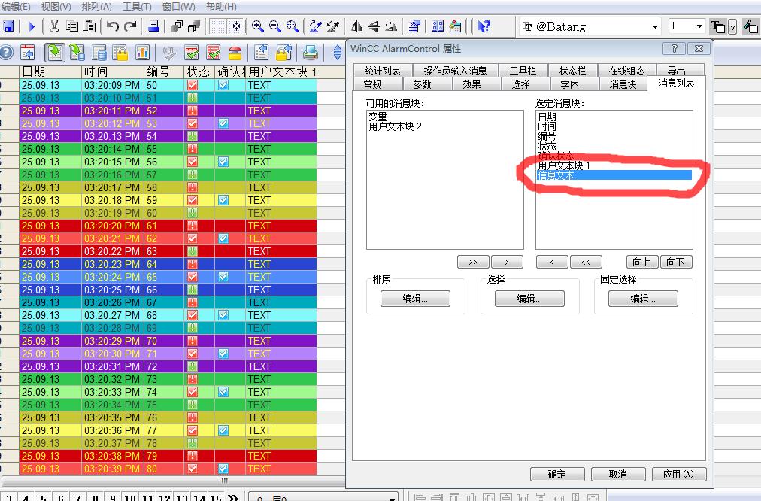Select 变量 in available message blocks

[x=377, y=117]
